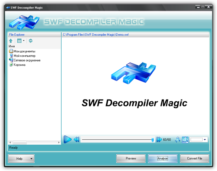Click the File Explorer panel title
Viewport: 217px width, 171px height.
click(17, 34)
